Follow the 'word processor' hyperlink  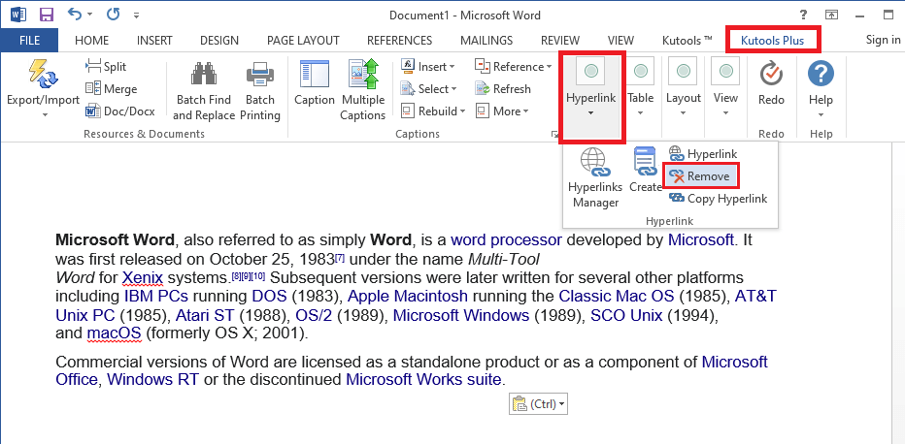[506, 239]
